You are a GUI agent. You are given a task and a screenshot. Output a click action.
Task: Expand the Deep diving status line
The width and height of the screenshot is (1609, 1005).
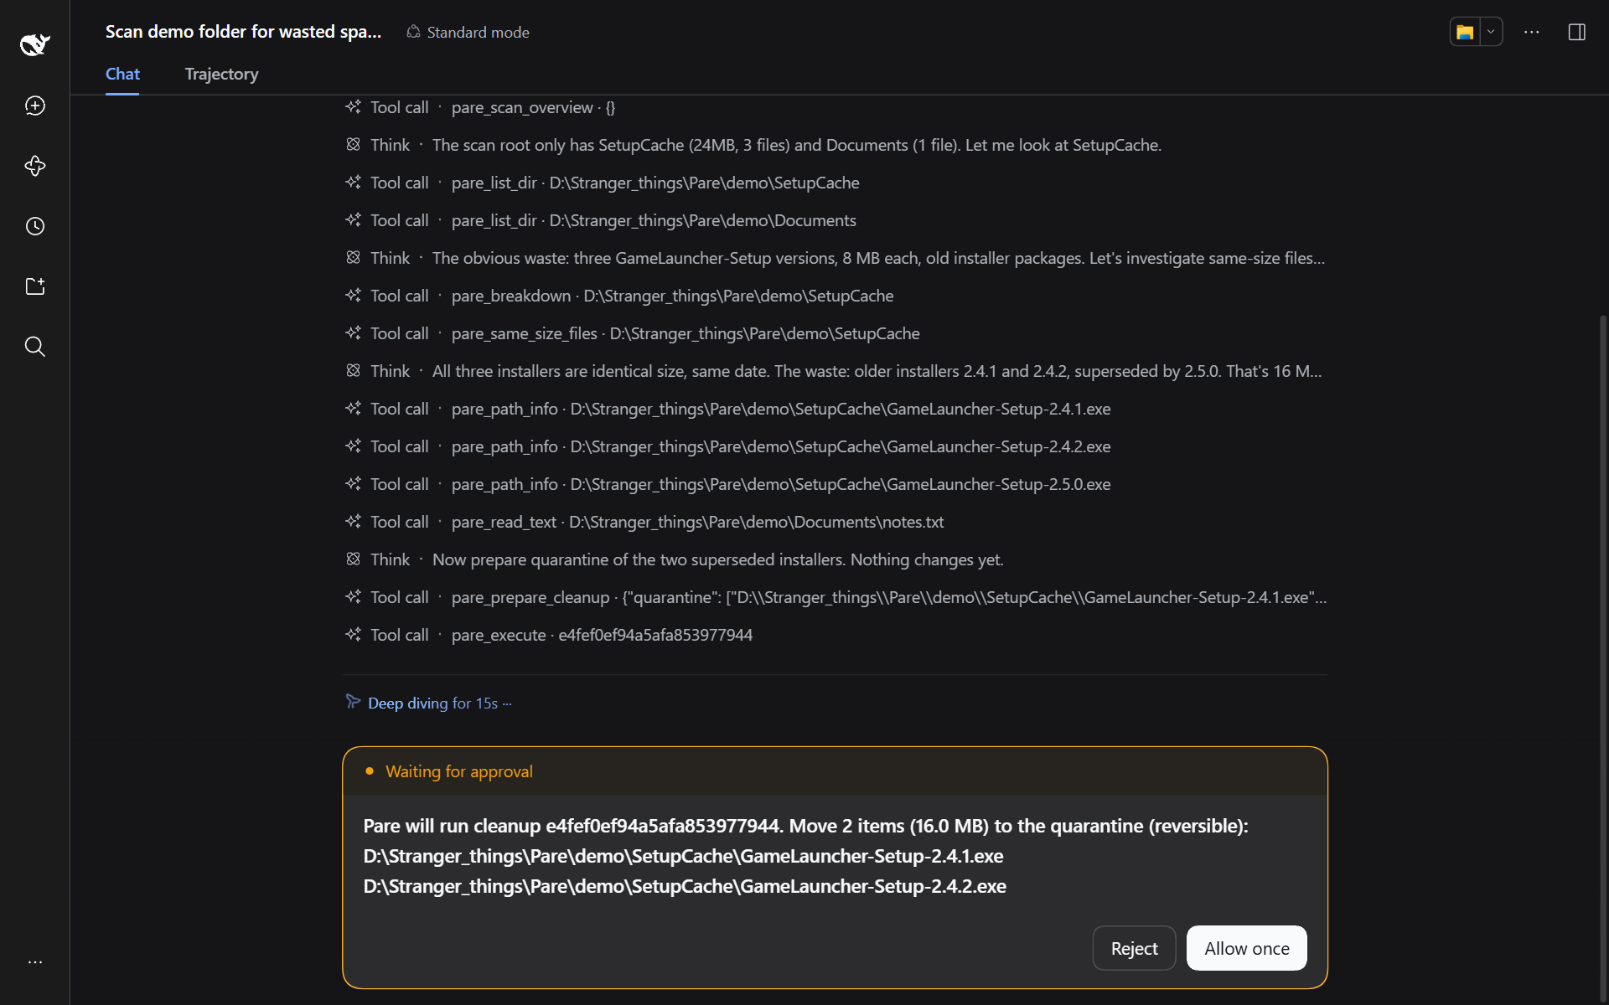pos(429,703)
